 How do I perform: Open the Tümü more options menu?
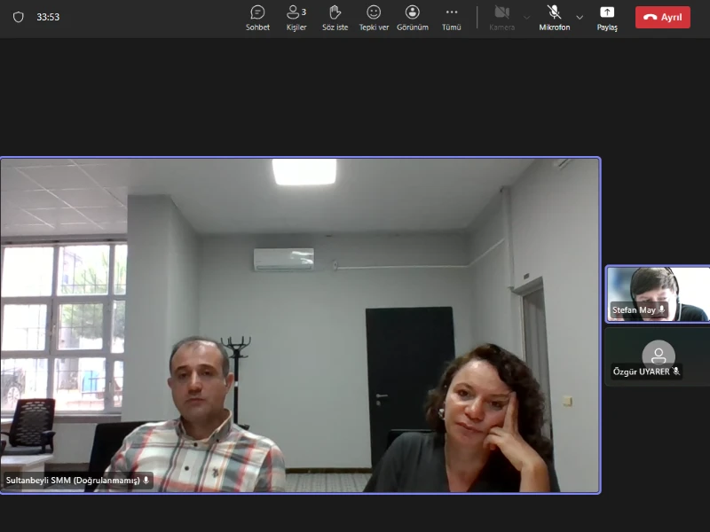[451, 17]
